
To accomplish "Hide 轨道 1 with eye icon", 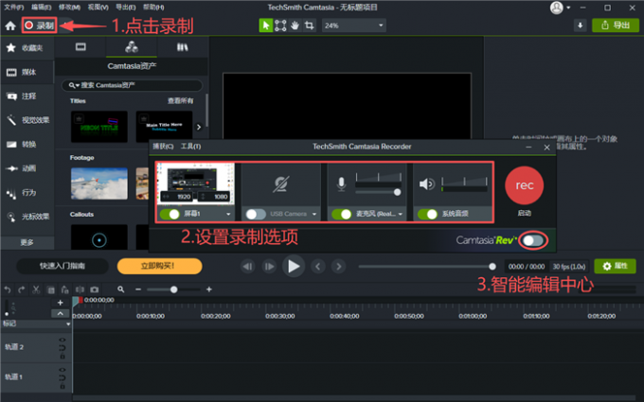I will pos(62,370).
